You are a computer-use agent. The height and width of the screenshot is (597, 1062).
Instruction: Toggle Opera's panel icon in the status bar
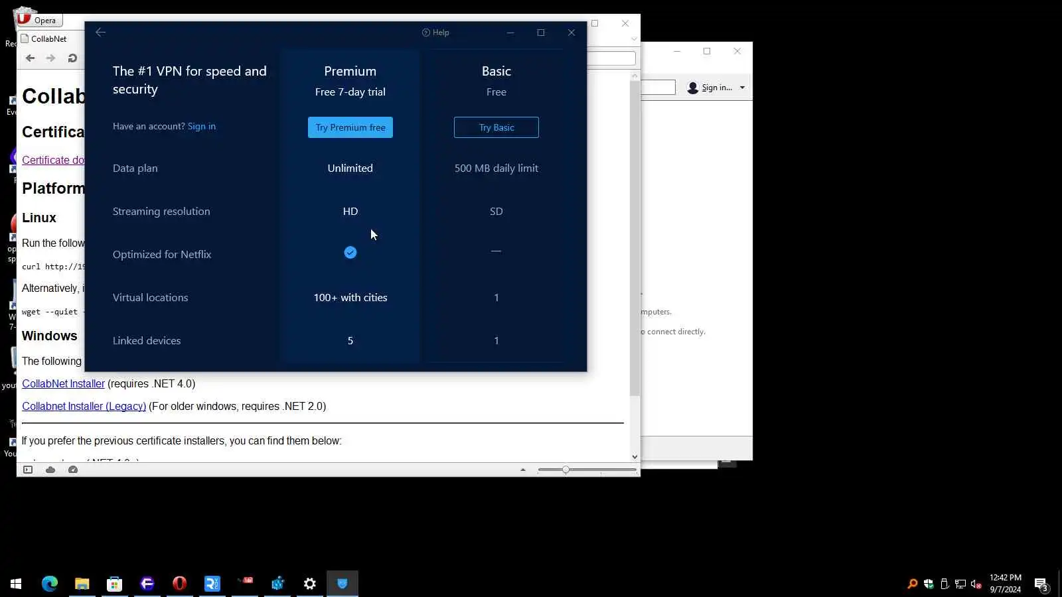[x=28, y=470]
